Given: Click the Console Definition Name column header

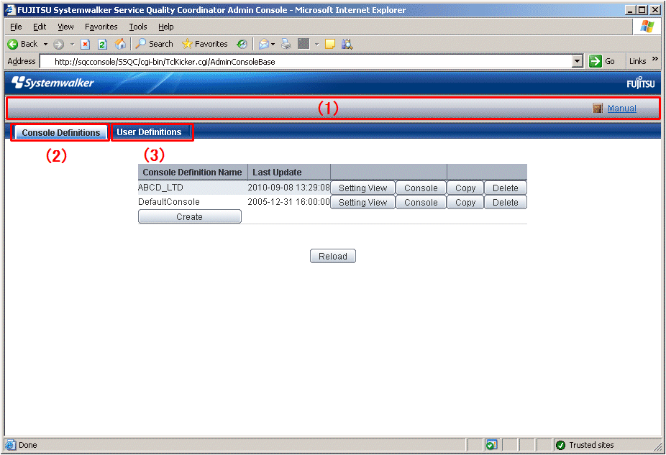Looking at the screenshot, I should (x=193, y=173).
